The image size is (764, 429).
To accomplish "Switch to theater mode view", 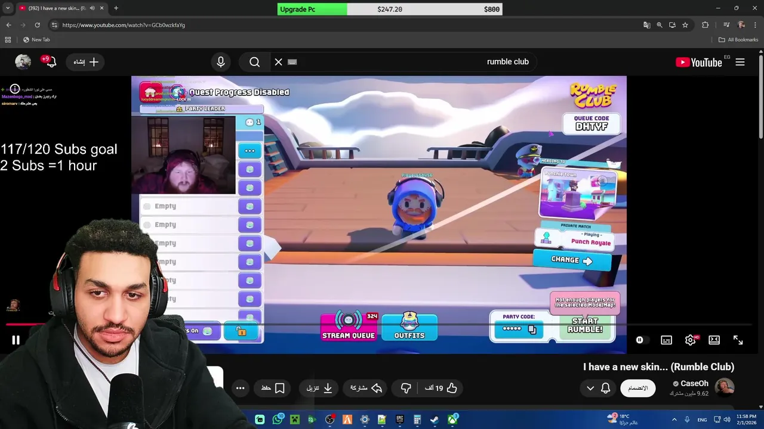I will [x=714, y=340].
